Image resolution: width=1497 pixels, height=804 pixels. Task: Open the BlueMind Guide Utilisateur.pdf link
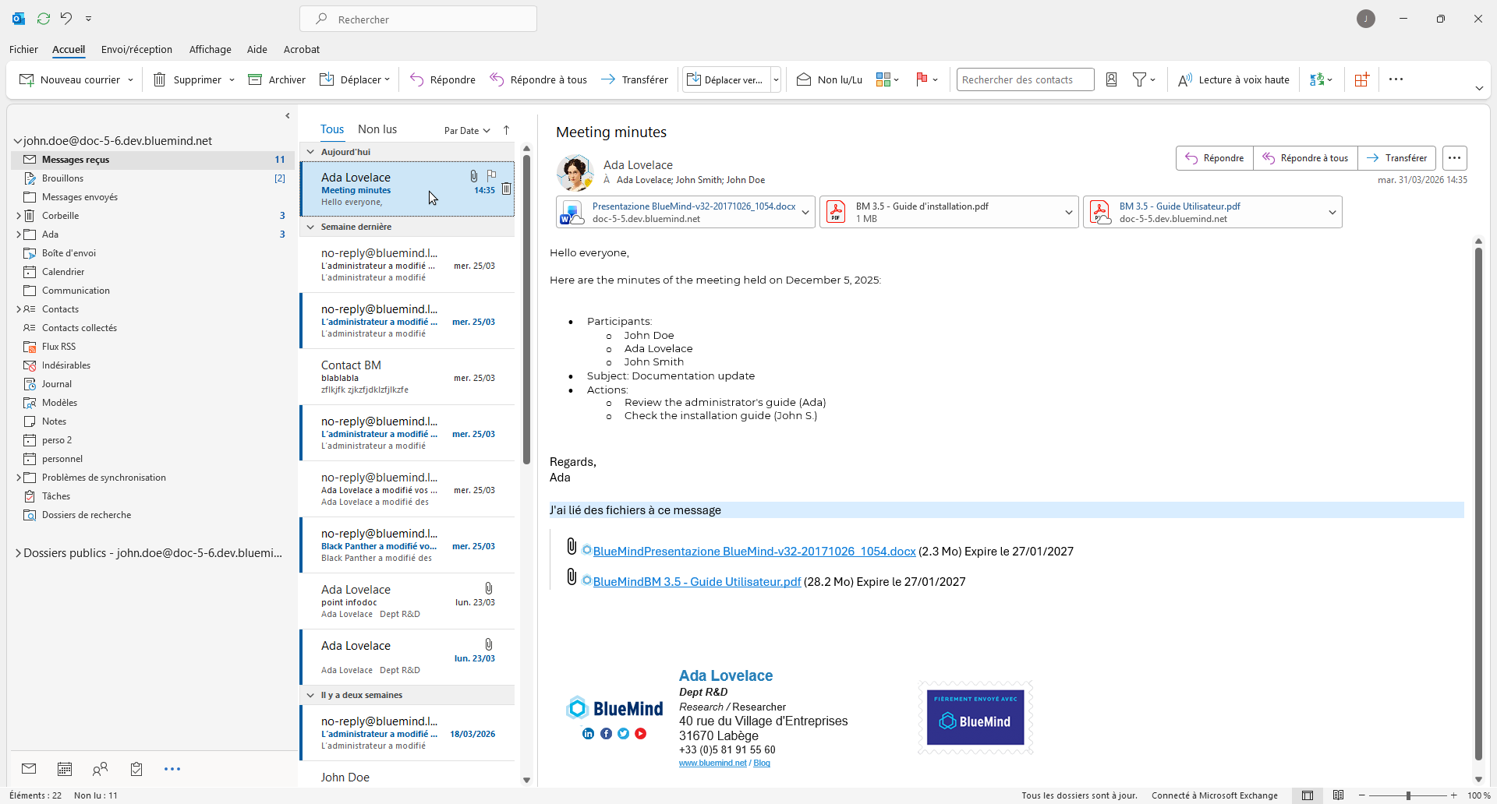click(x=696, y=582)
